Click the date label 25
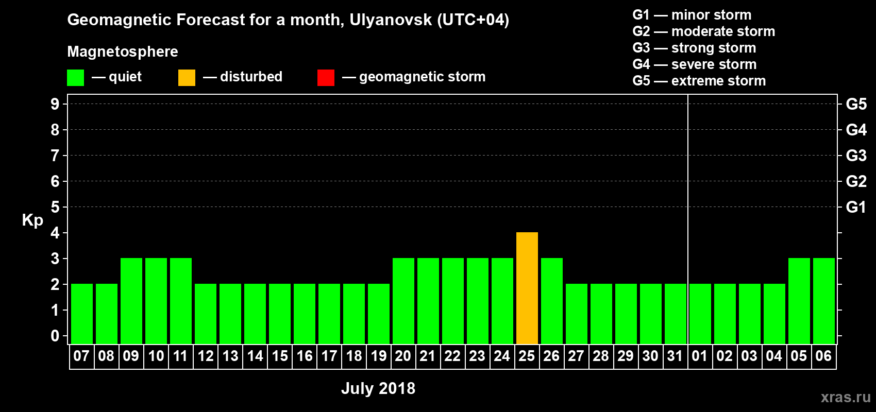876x412 pixels. (x=527, y=356)
